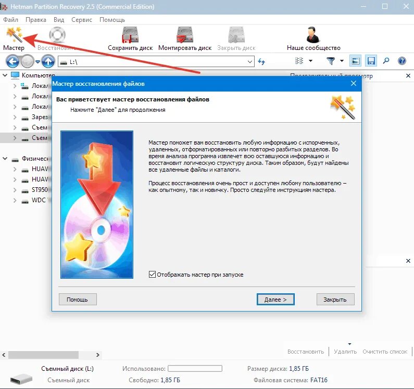Click the Закрыть button in wizard

(335, 300)
